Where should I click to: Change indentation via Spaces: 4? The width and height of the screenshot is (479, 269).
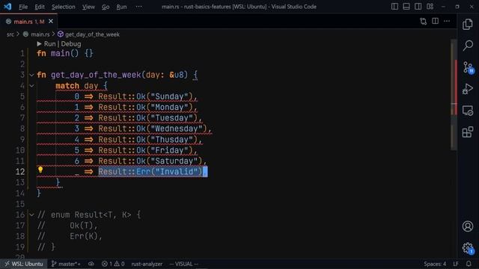pos(435,264)
